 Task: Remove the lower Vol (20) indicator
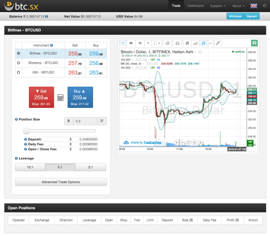click(x=145, y=68)
